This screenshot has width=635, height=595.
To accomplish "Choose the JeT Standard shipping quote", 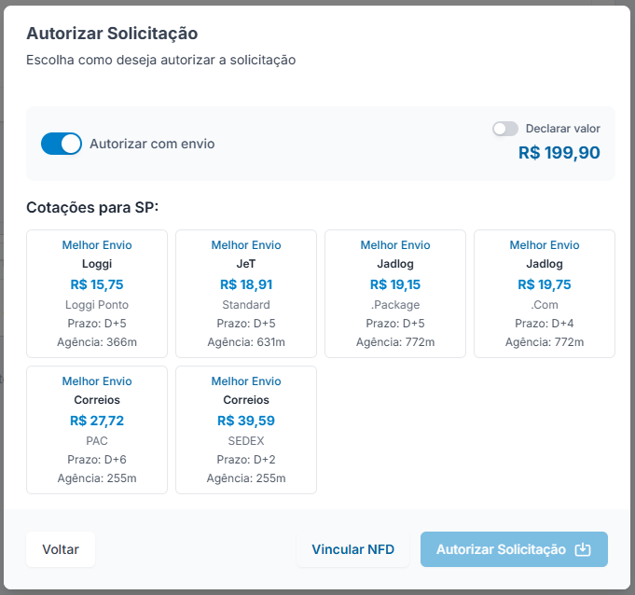I will pos(246,294).
